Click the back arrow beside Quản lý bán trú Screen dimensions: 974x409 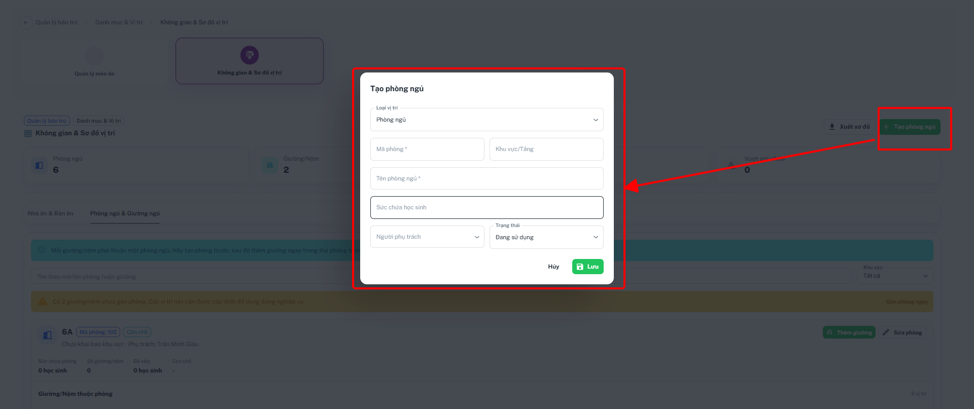point(26,22)
